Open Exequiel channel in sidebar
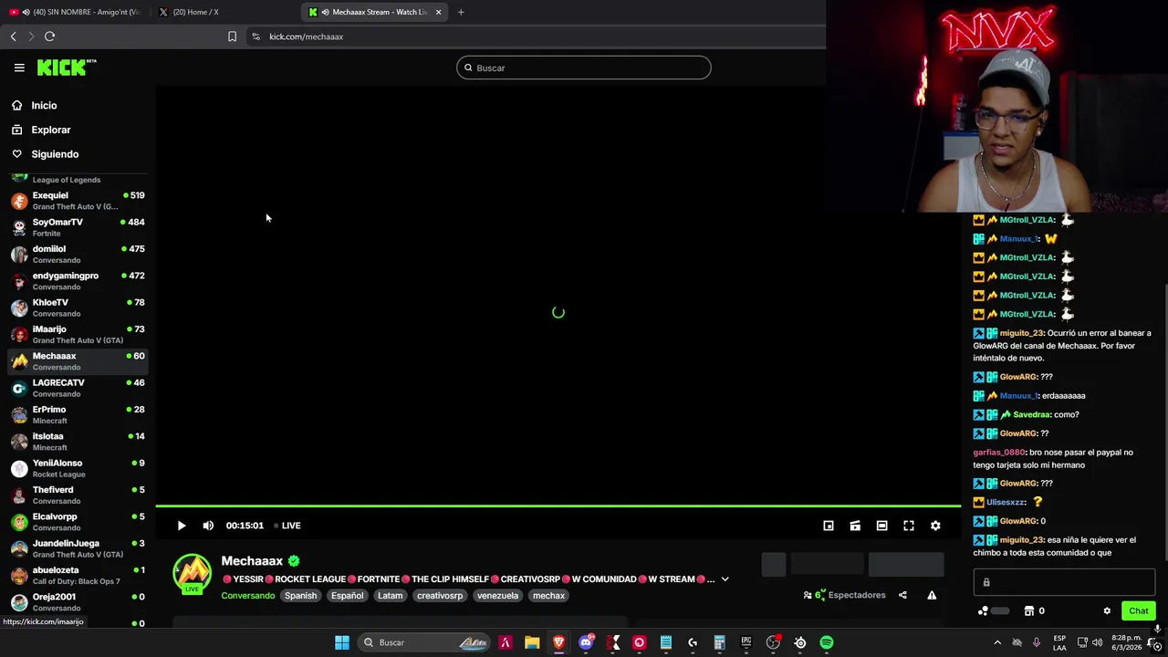 pyautogui.click(x=78, y=201)
